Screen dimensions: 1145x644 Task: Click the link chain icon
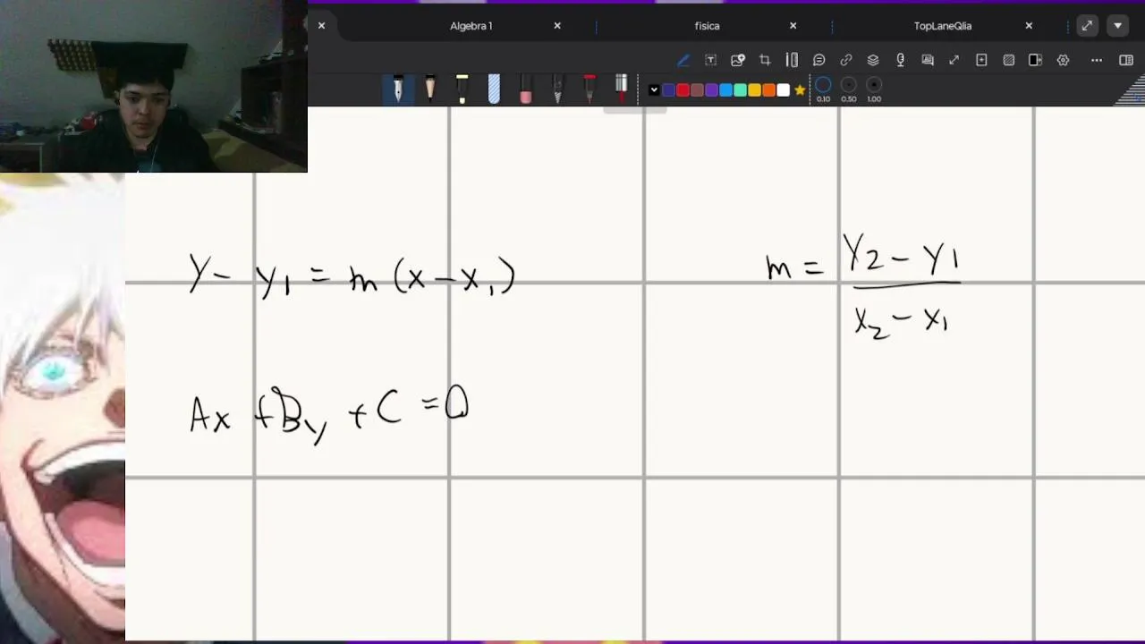click(846, 60)
